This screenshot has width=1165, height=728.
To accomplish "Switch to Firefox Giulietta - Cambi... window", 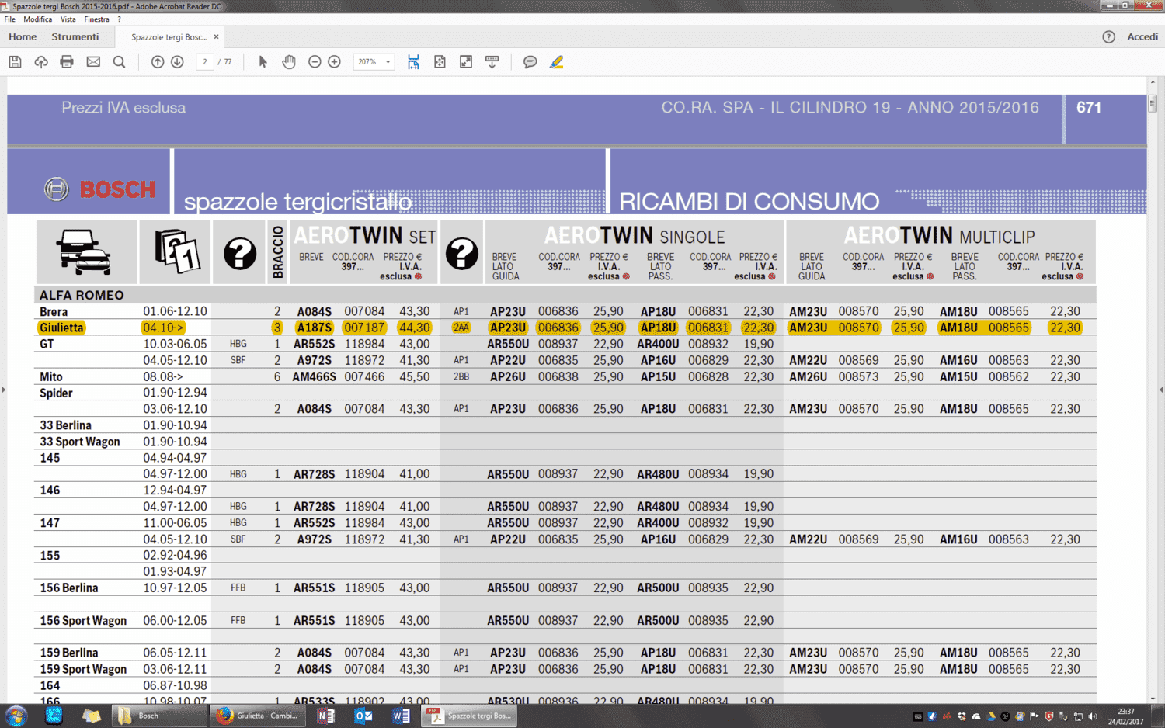I will 259,716.
